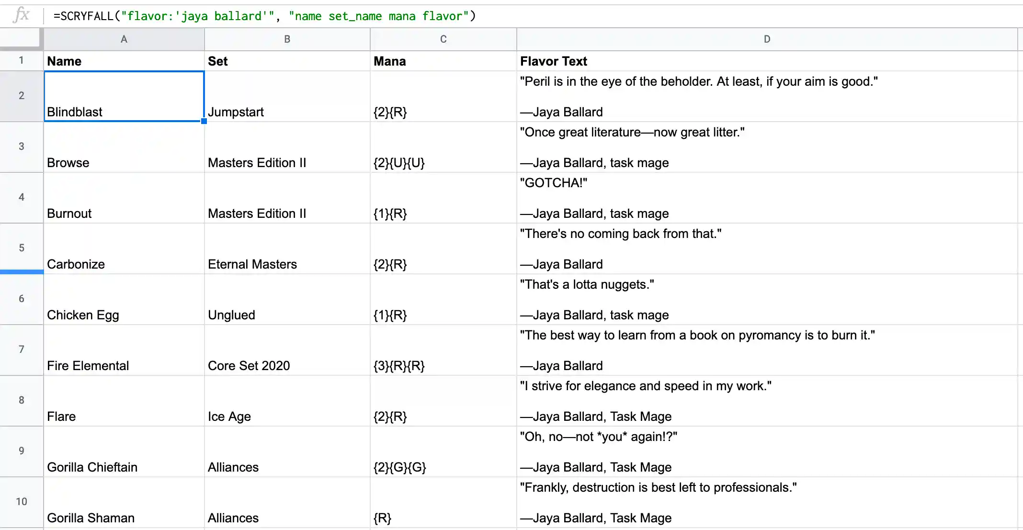This screenshot has width=1023, height=530.
Task: Select column B header
Action: (x=287, y=39)
